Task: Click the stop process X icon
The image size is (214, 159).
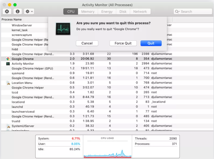Action: click(x=7, y=12)
